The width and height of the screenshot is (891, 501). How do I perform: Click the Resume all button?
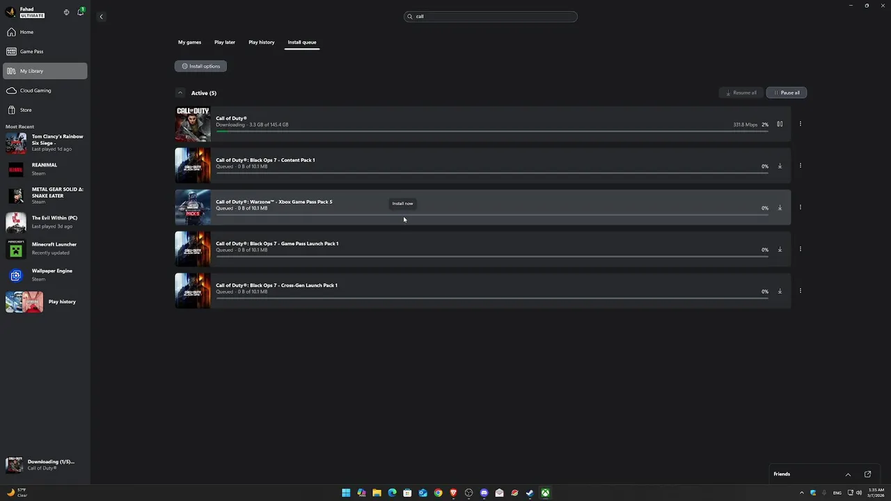pos(741,93)
